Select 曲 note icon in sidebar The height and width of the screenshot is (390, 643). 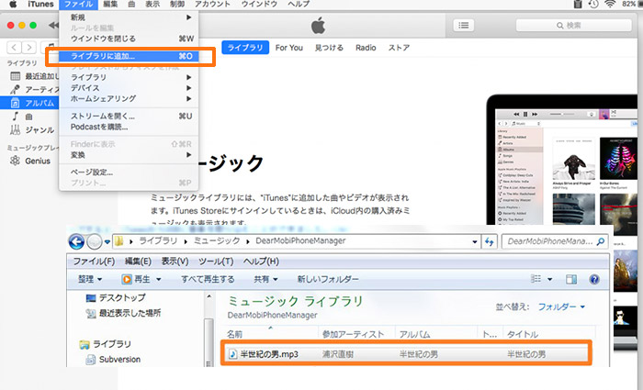(x=16, y=117)
